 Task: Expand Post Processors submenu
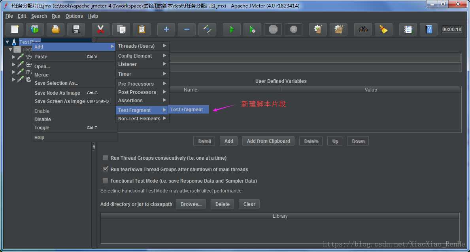pos(142,92)
